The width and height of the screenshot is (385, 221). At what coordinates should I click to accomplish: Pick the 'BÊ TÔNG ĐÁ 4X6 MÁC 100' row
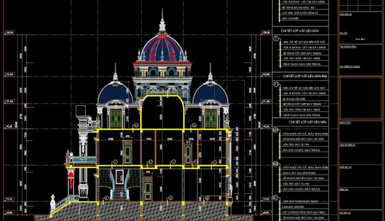(x=298, y=8)
